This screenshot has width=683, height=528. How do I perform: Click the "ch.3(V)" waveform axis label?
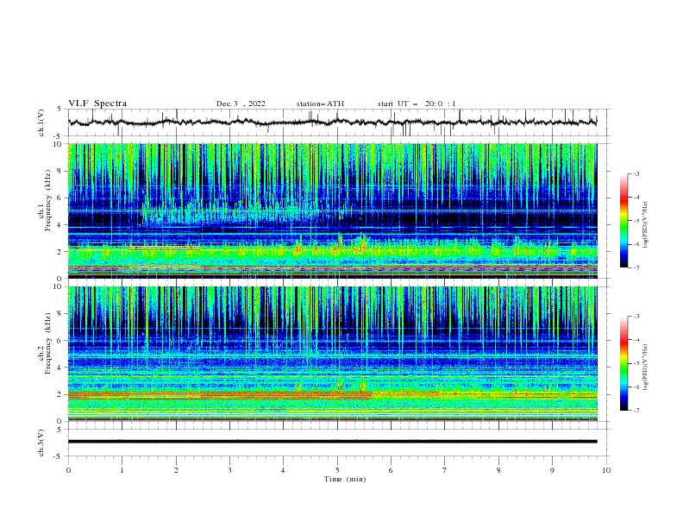click(41, 443)
